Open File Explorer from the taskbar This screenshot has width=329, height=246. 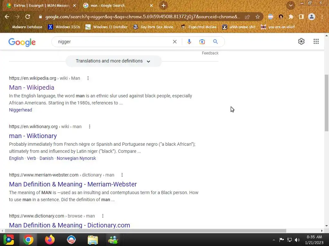[x=93, y=240]
